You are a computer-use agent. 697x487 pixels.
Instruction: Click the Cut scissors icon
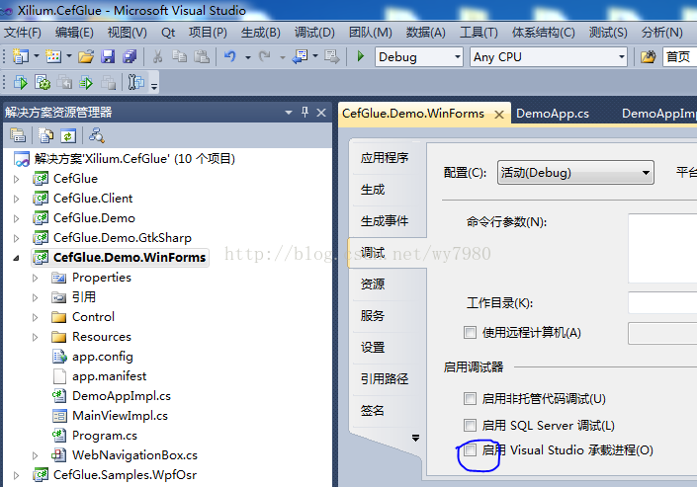point(157,56)
